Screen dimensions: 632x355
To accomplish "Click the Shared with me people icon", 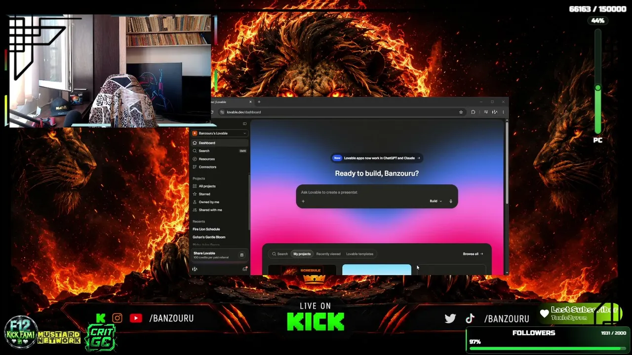I will 195,210.
